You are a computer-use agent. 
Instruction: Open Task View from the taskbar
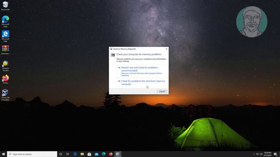(68, 154)
